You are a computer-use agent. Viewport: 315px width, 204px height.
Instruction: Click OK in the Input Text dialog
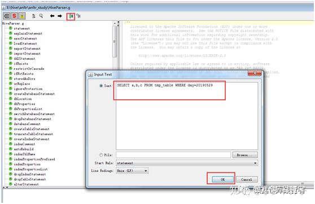click(223, 179)
